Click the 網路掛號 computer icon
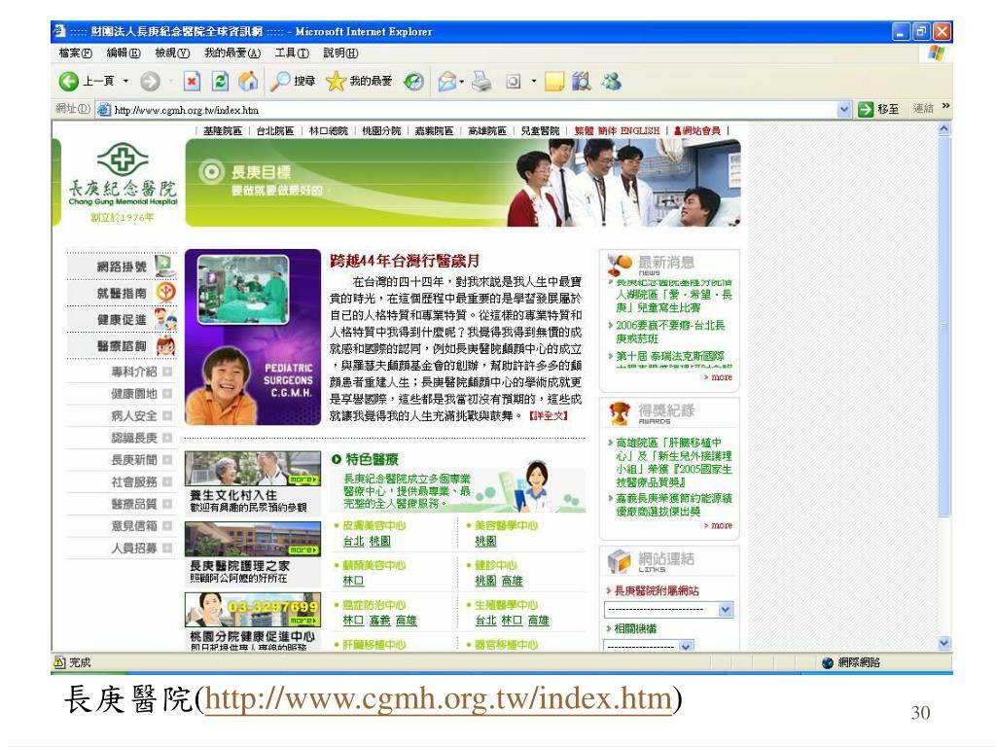 tap(165, 266)
